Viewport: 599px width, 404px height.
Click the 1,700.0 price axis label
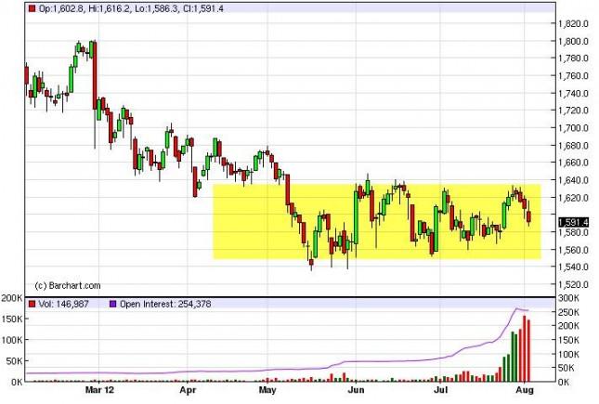tap(573, 128)
